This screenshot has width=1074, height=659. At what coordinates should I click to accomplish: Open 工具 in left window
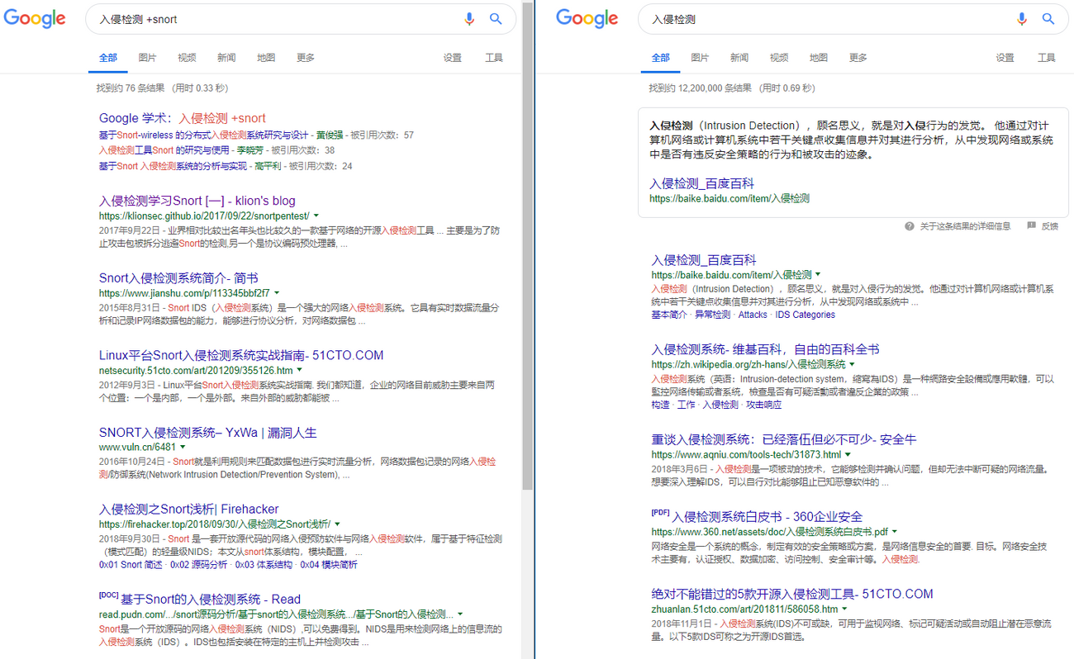(494, 58)
